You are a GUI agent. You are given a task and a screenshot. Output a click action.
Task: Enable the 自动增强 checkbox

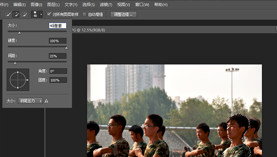point(84,14)
